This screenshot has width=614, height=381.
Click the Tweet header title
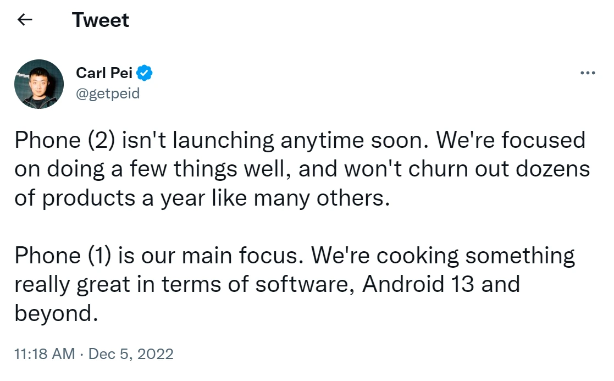(x=101, y=20)
